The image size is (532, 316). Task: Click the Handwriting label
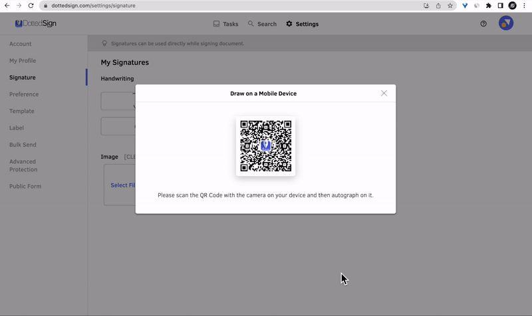click(117, 78)
